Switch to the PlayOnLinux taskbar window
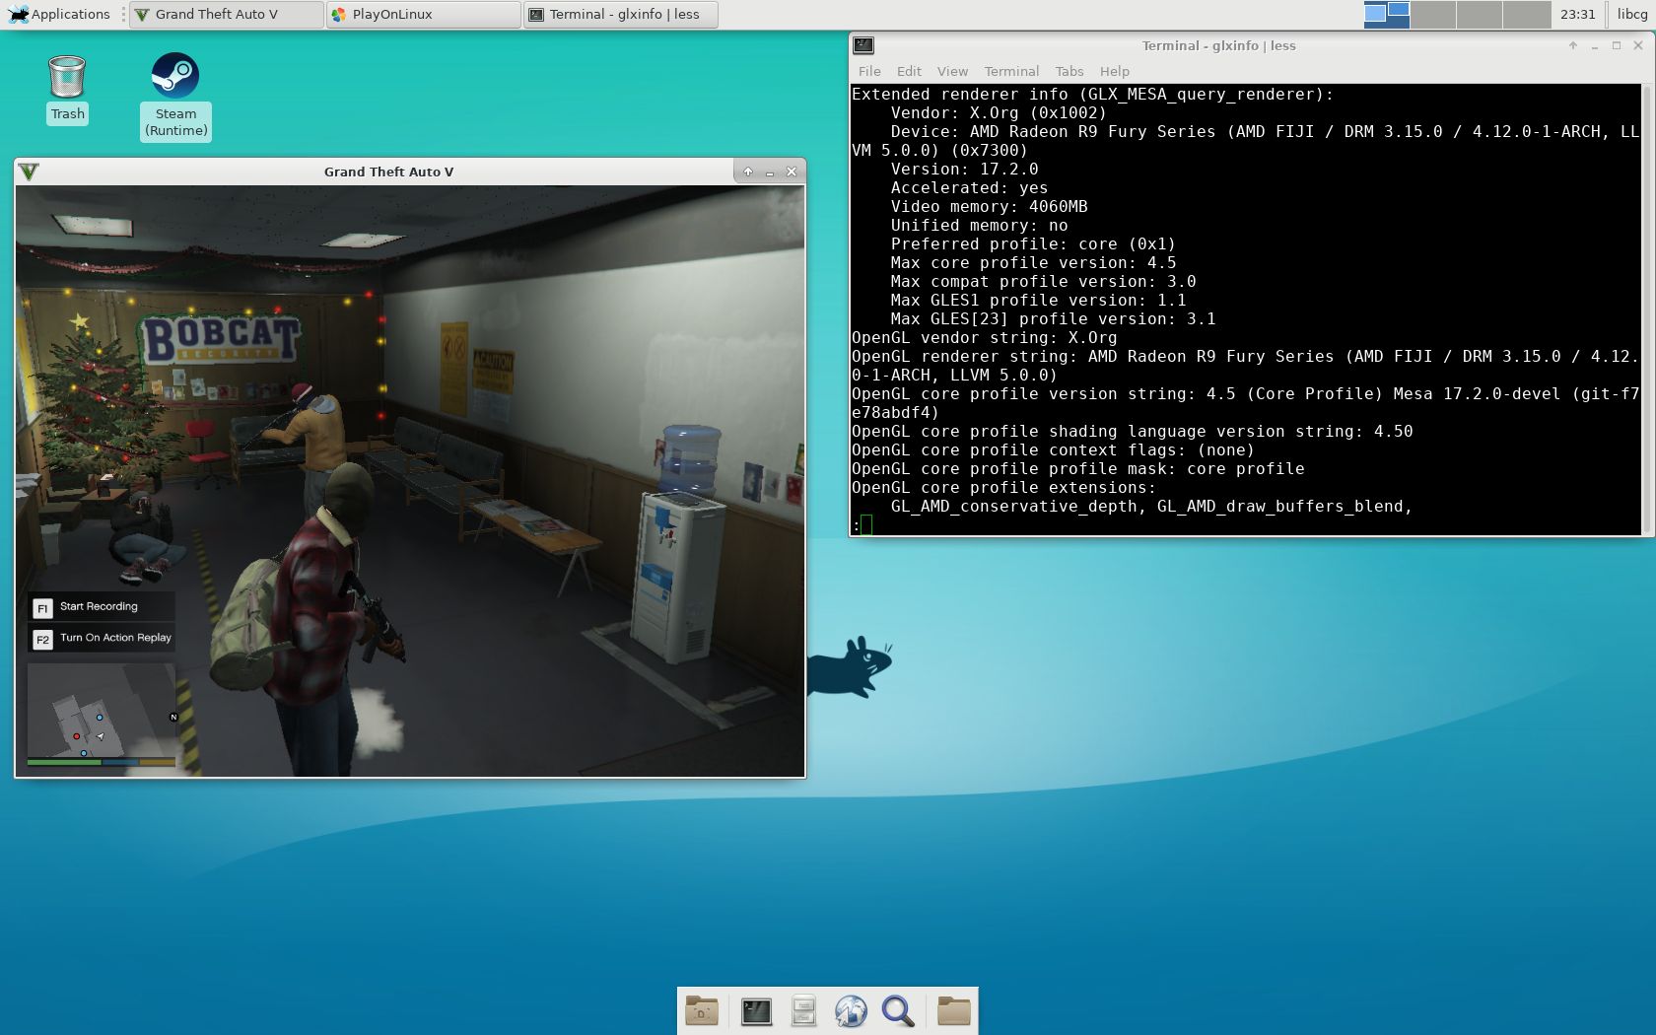Screen dimensions: 1656x1035 coord(423,14)
